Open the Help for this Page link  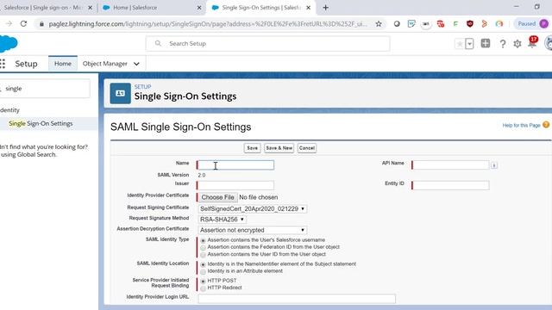pyautogui.click(x=521, y=125)
